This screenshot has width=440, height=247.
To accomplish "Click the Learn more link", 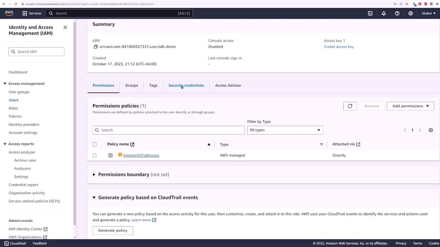I will tap(141, 220).
